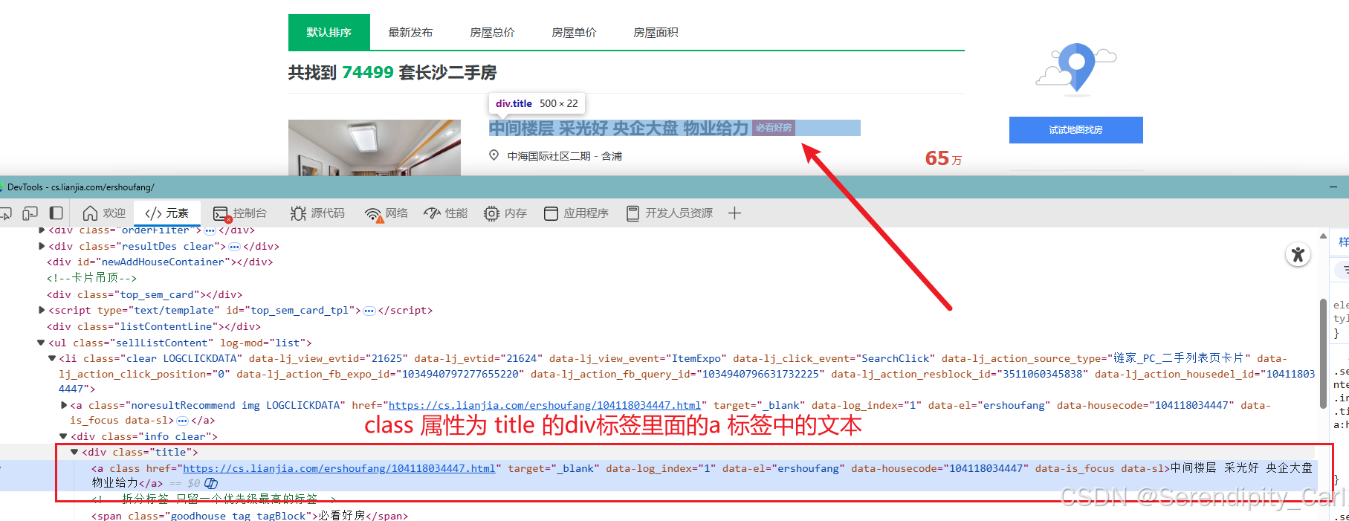1349x521 pixels.
Task: Expand the a class="noresultRecommend img" node
Action: click(64, 405)
